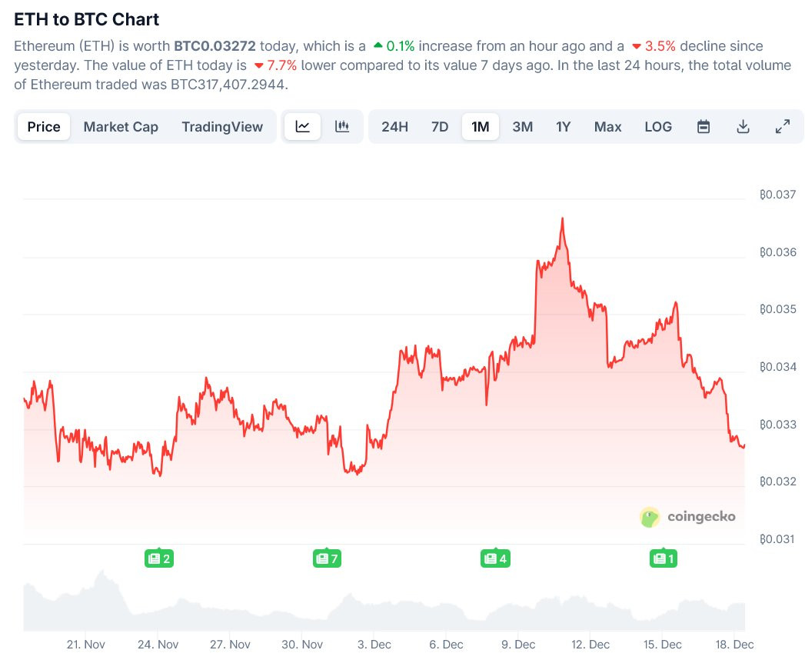Viewport: 805px width, 660px height.
Task: Toggle LOG scale on the chart
Action: [658, 126]
